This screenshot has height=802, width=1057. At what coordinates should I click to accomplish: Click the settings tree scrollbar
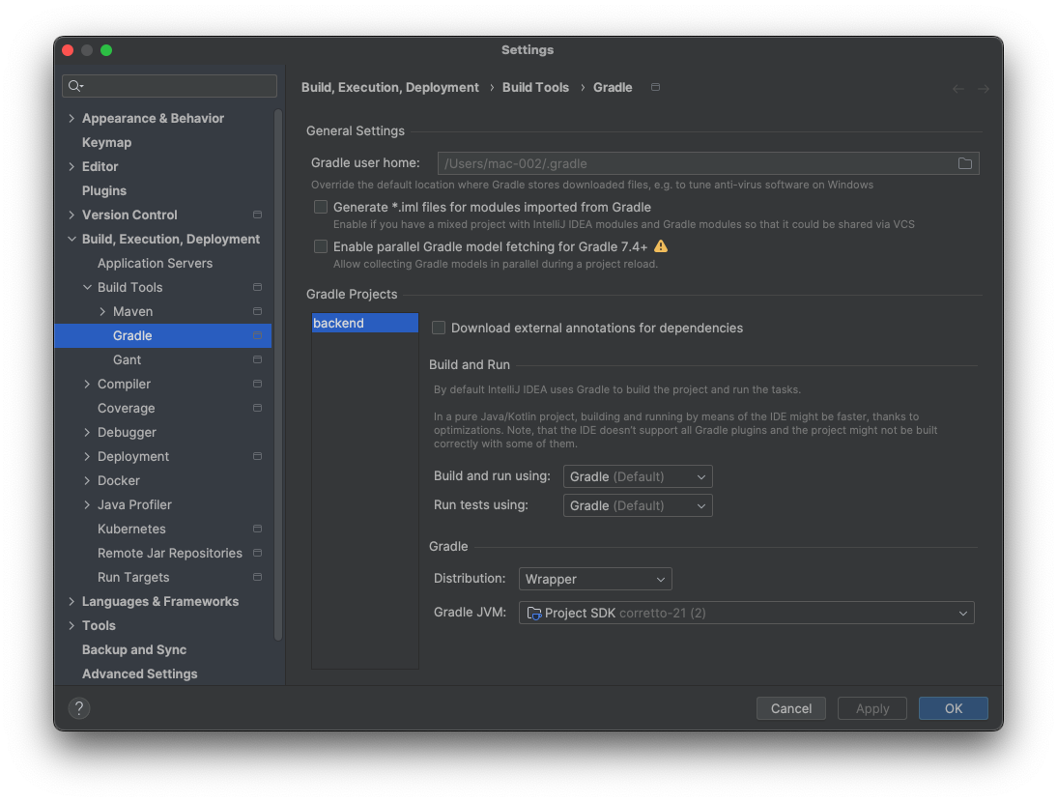pyautogui.click(x=278, y=375)
